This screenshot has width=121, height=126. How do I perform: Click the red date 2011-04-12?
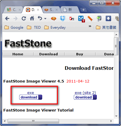pos(78,81)
